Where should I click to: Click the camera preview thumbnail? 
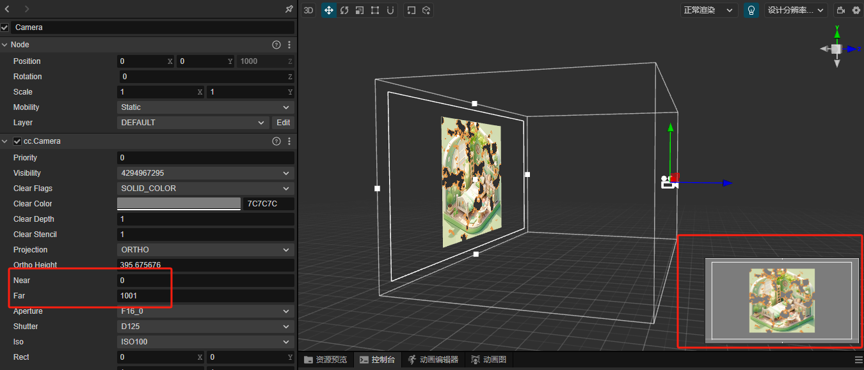pos(782,300)
